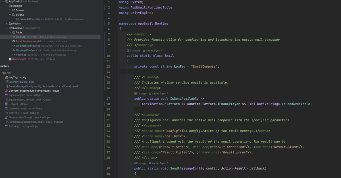
Task: Click the PDF icon next to Readme.pdf
Action: [10, 59]
